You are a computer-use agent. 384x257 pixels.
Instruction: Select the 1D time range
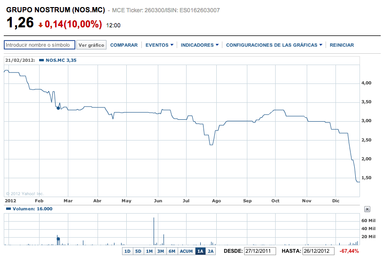[127, 251]
